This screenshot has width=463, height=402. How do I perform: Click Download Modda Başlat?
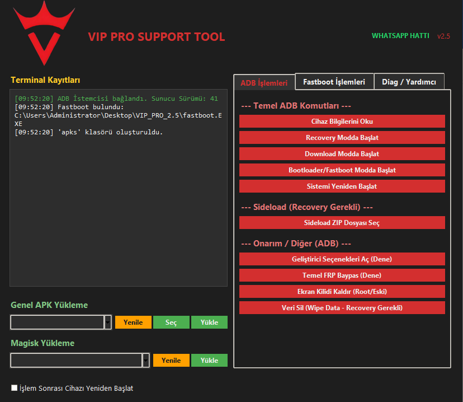pyautogui.click(x=342, y=154)
